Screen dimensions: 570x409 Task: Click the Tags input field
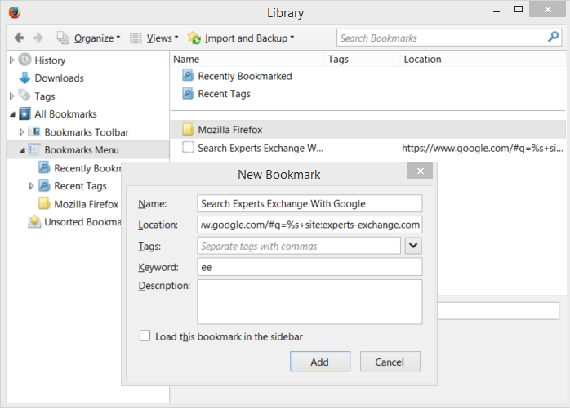pos(299,246)
